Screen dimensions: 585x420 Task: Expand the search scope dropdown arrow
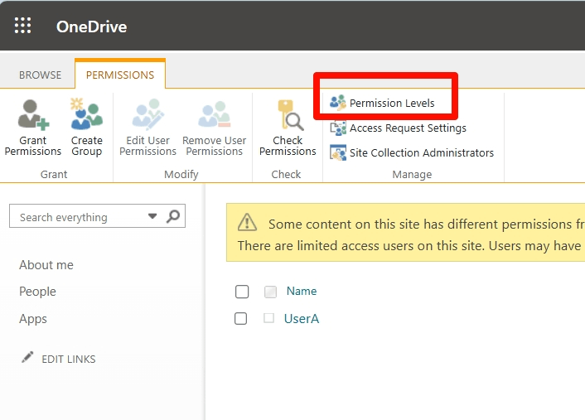[152, 216]
